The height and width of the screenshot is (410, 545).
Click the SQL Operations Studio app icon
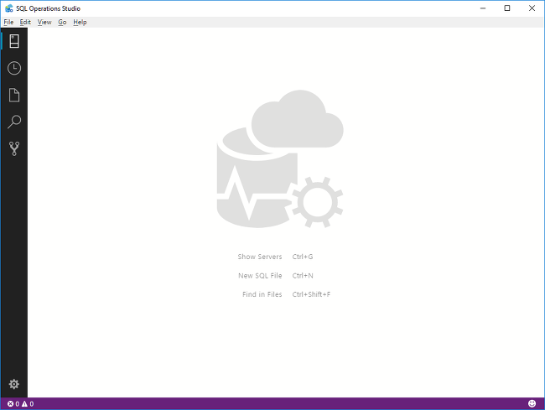pos(9,8)
